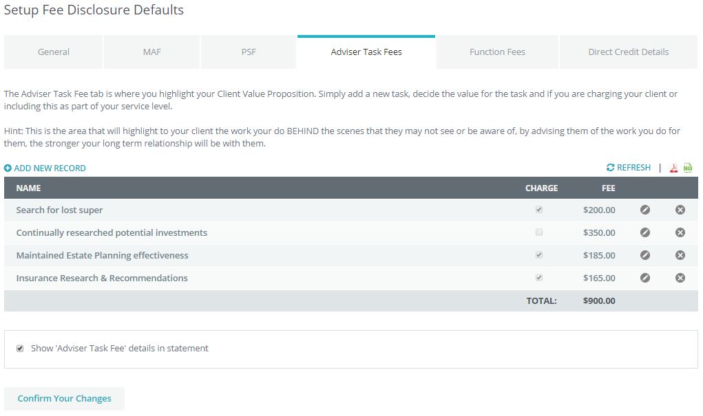
Task: Export the task list to PDF
Action: pos(674,168)
